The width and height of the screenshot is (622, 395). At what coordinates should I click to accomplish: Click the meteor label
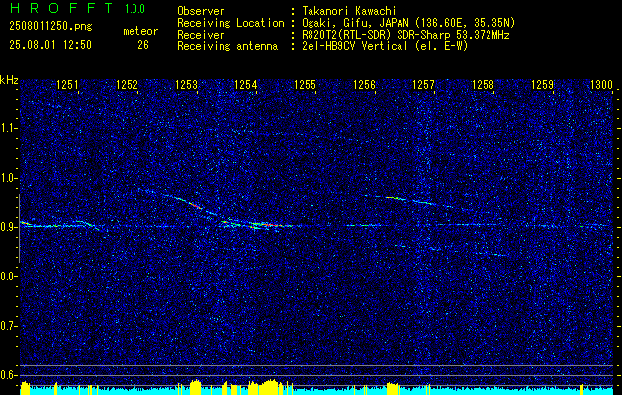pos(140,31)
